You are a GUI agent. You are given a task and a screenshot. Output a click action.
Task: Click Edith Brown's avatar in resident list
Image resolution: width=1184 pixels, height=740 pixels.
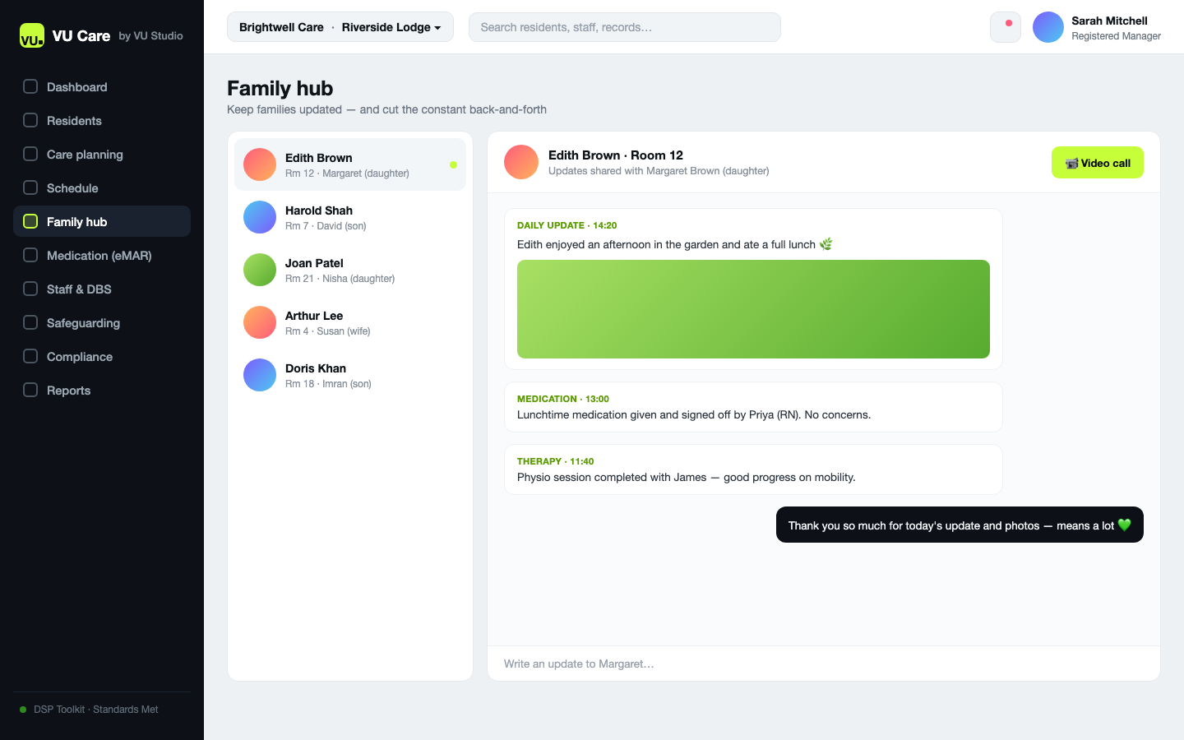260,164
